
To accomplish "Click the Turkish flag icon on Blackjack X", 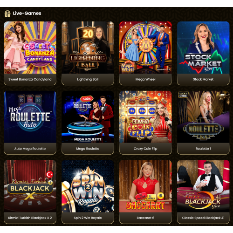I will (x=50, y=174).
